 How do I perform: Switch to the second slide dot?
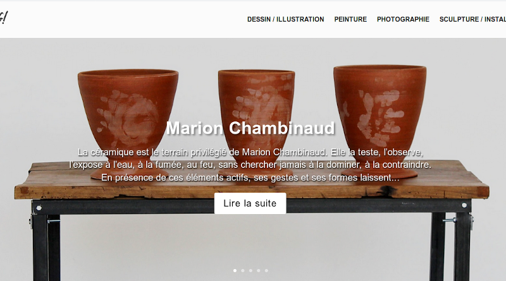click(x=243, y=271)
